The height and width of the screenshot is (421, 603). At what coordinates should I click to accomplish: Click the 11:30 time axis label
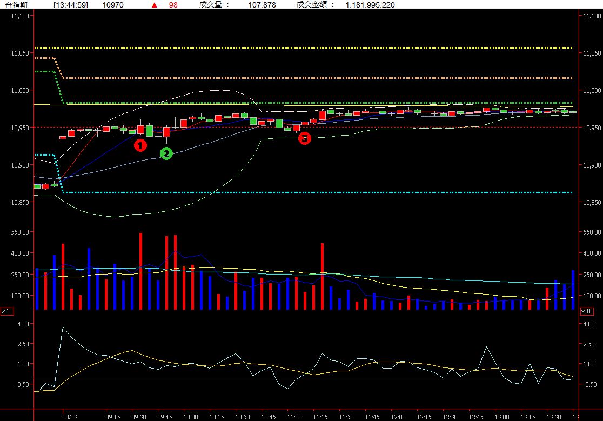(346, 417)
